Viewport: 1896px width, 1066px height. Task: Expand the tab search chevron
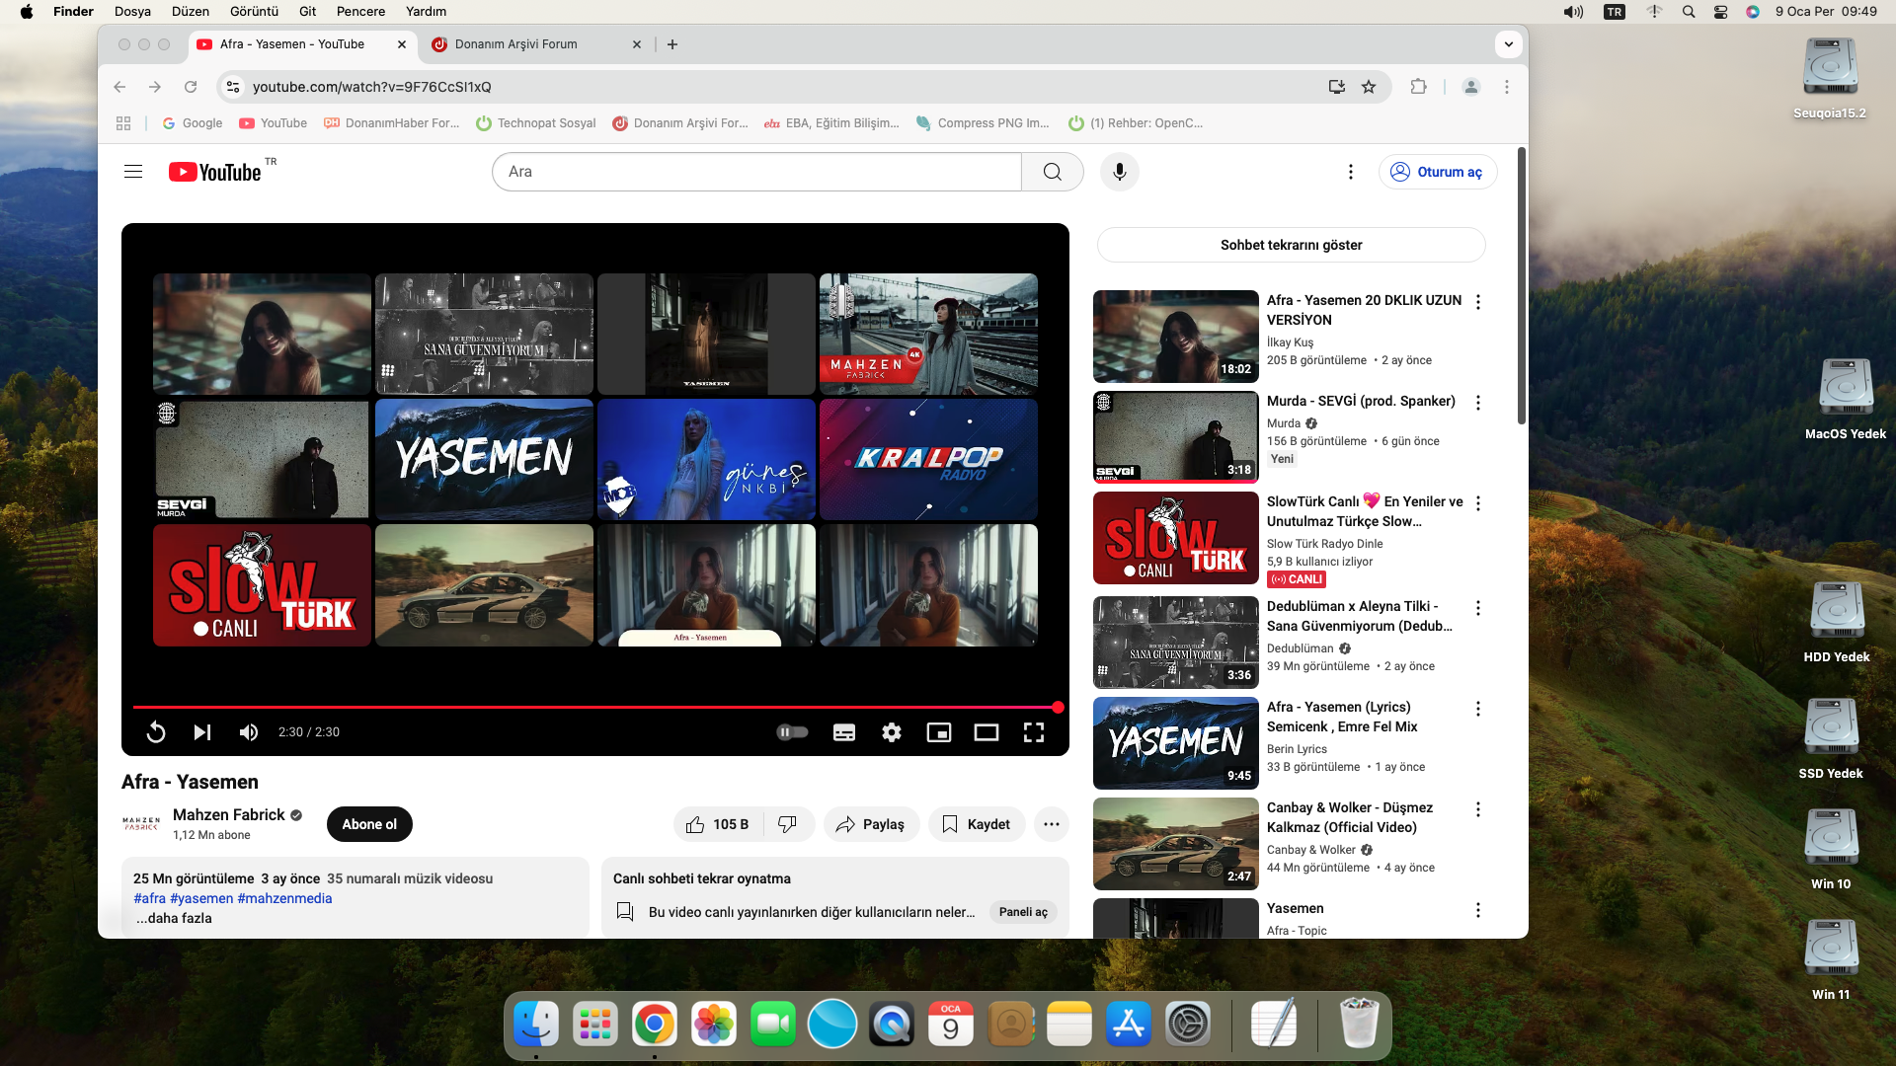[1508, 44]
